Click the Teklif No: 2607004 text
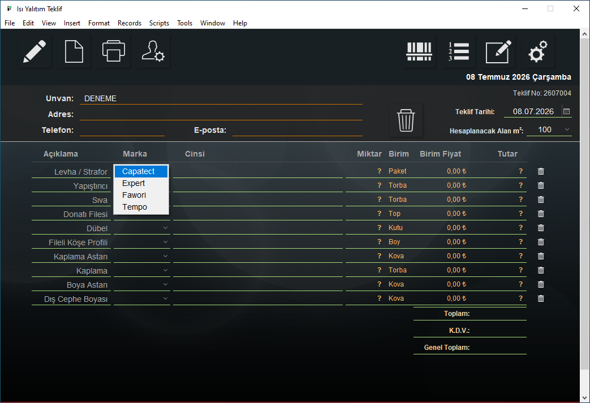This screenshot has height=403, width=590. coord(542,93)
